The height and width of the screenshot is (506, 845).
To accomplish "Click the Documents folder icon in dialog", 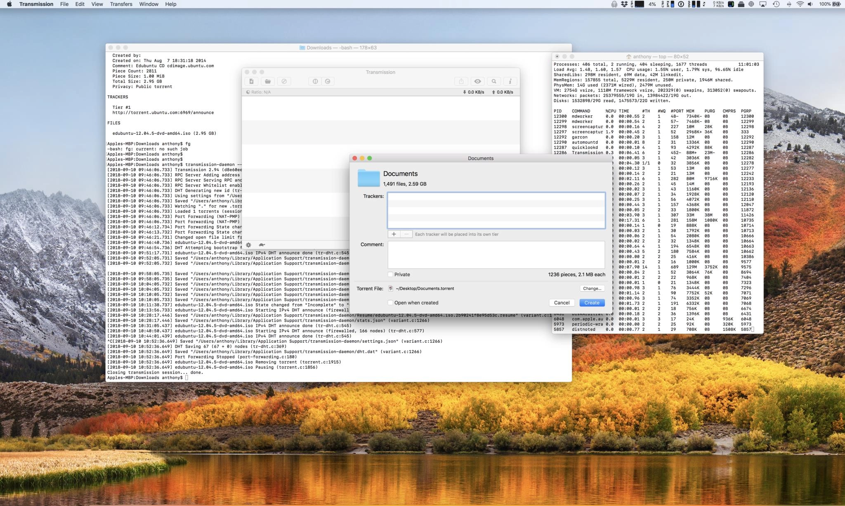I will click(368, 178).
